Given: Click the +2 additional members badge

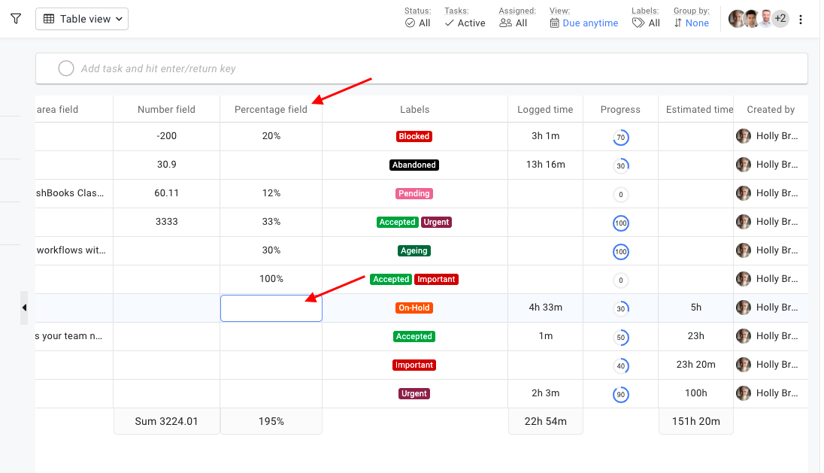Looking at the screenshot, I should pos(780,19).
